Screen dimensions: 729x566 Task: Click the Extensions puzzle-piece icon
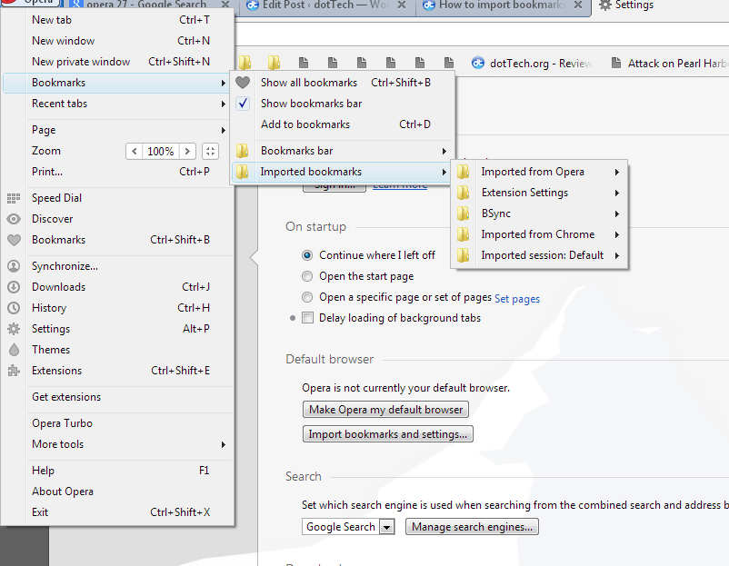pyautogui.click(x=13, y=370)
